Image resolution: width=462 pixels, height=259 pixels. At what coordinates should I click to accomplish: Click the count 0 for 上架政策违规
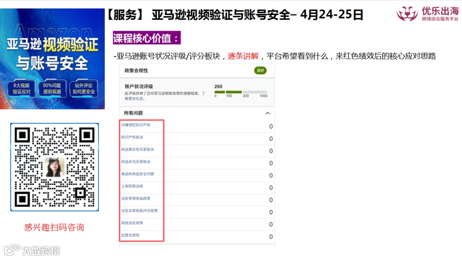[x=271, y=188]
